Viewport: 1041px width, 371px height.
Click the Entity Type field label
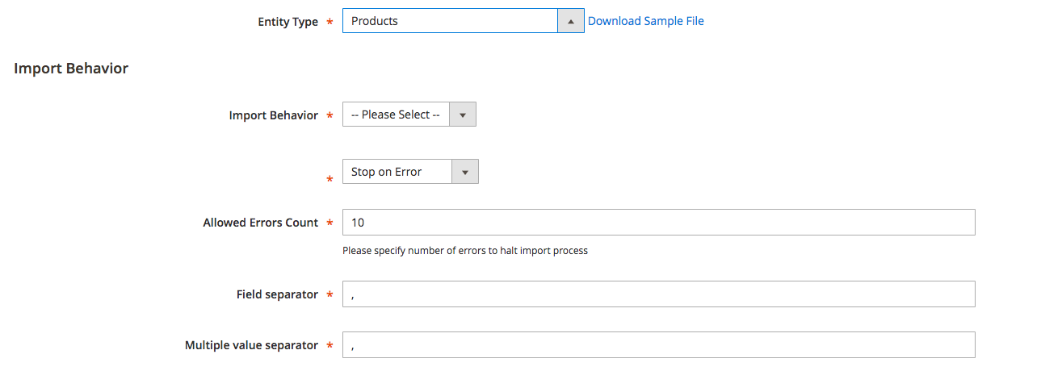[x=287, y=22]
